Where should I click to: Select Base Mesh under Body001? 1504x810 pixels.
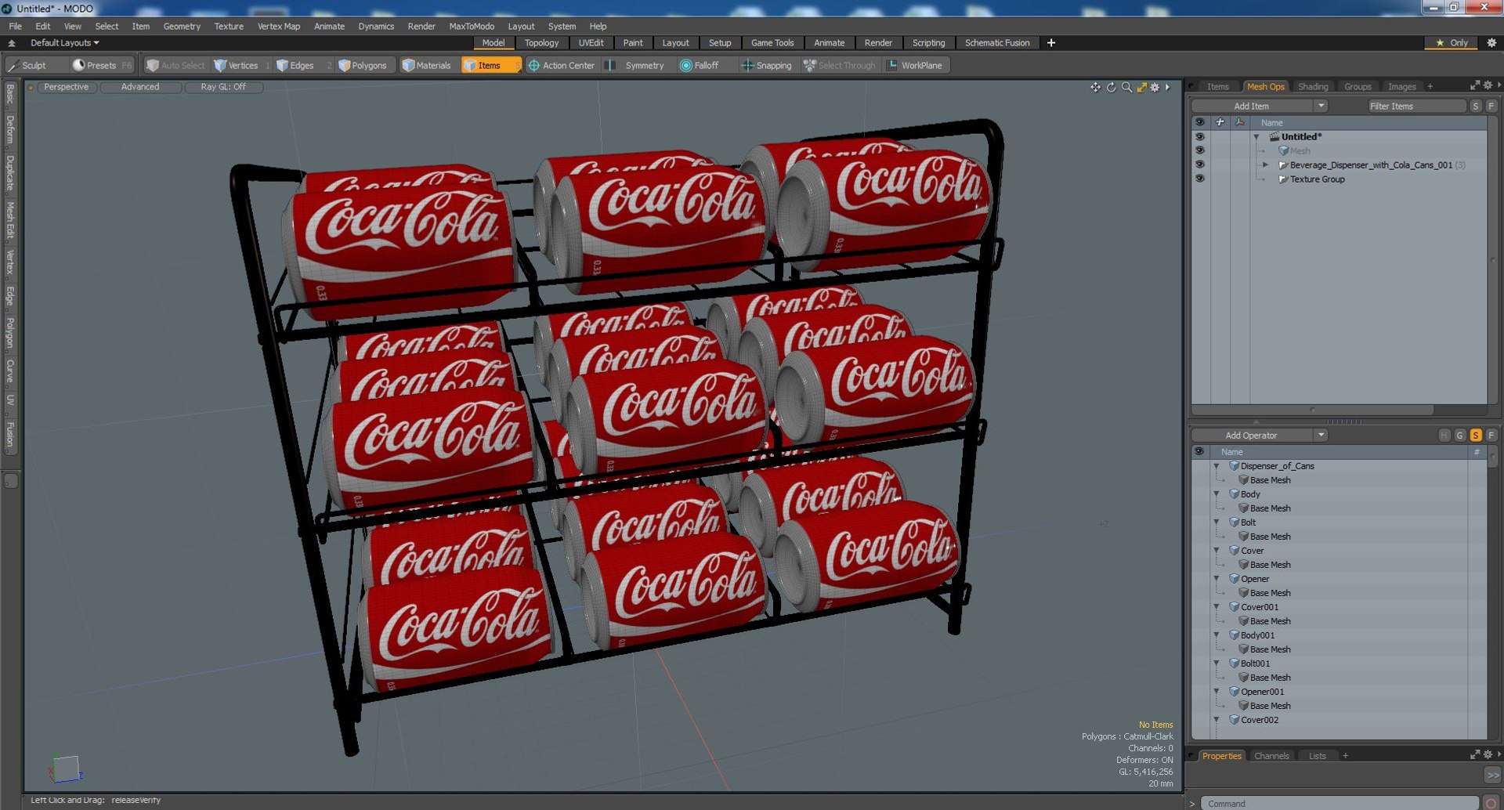coord(1270,649)
